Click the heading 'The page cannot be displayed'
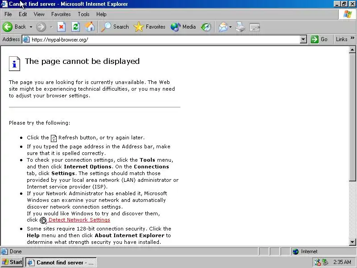The width and height of the screenshot is (357, 268). pyautogui.click(x=82, y=61)
